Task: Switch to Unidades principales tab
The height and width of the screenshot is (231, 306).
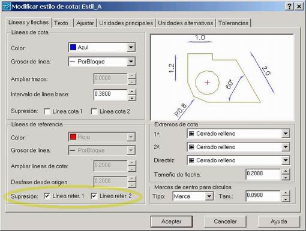Action: point(126,23)
